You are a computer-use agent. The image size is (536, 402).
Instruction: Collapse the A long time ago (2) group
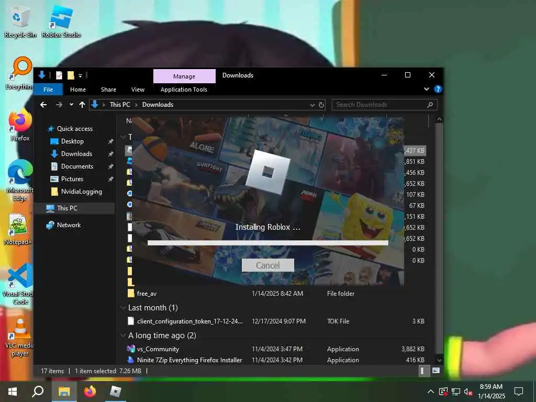coord(123,336)
